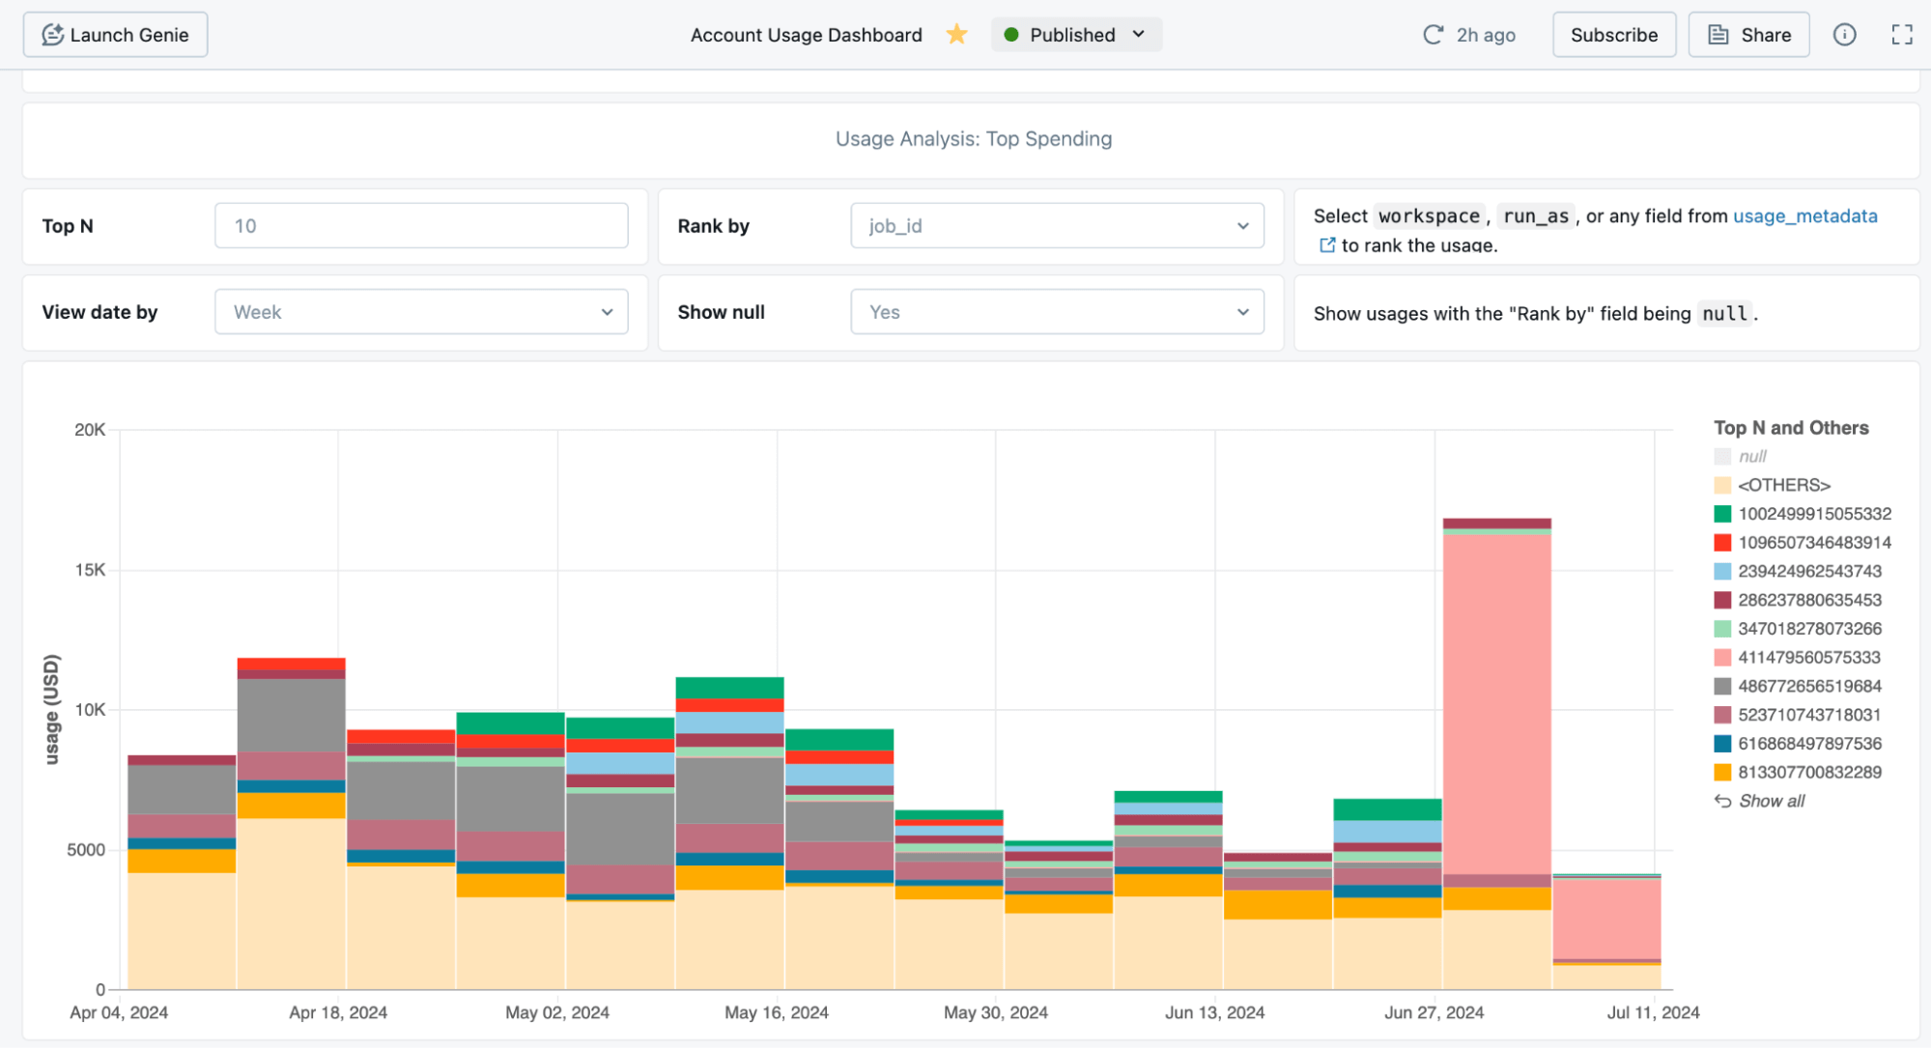Enter fullscreen mode using the expand icon
Viewport: 1931px width, 1049px height.
[1901, 35]
